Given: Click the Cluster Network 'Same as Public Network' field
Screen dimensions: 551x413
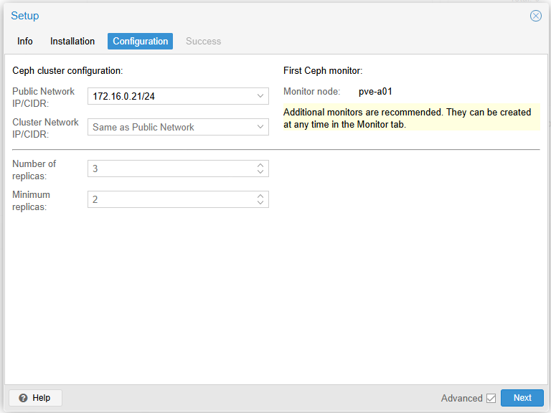Looking at the screenshot, I should pos(170,127).
